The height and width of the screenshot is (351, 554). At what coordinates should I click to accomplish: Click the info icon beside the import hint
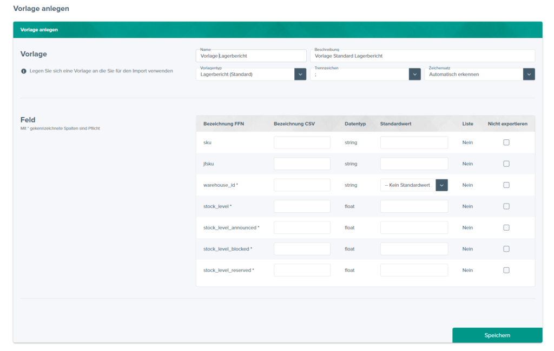click(x=24, y=71)
